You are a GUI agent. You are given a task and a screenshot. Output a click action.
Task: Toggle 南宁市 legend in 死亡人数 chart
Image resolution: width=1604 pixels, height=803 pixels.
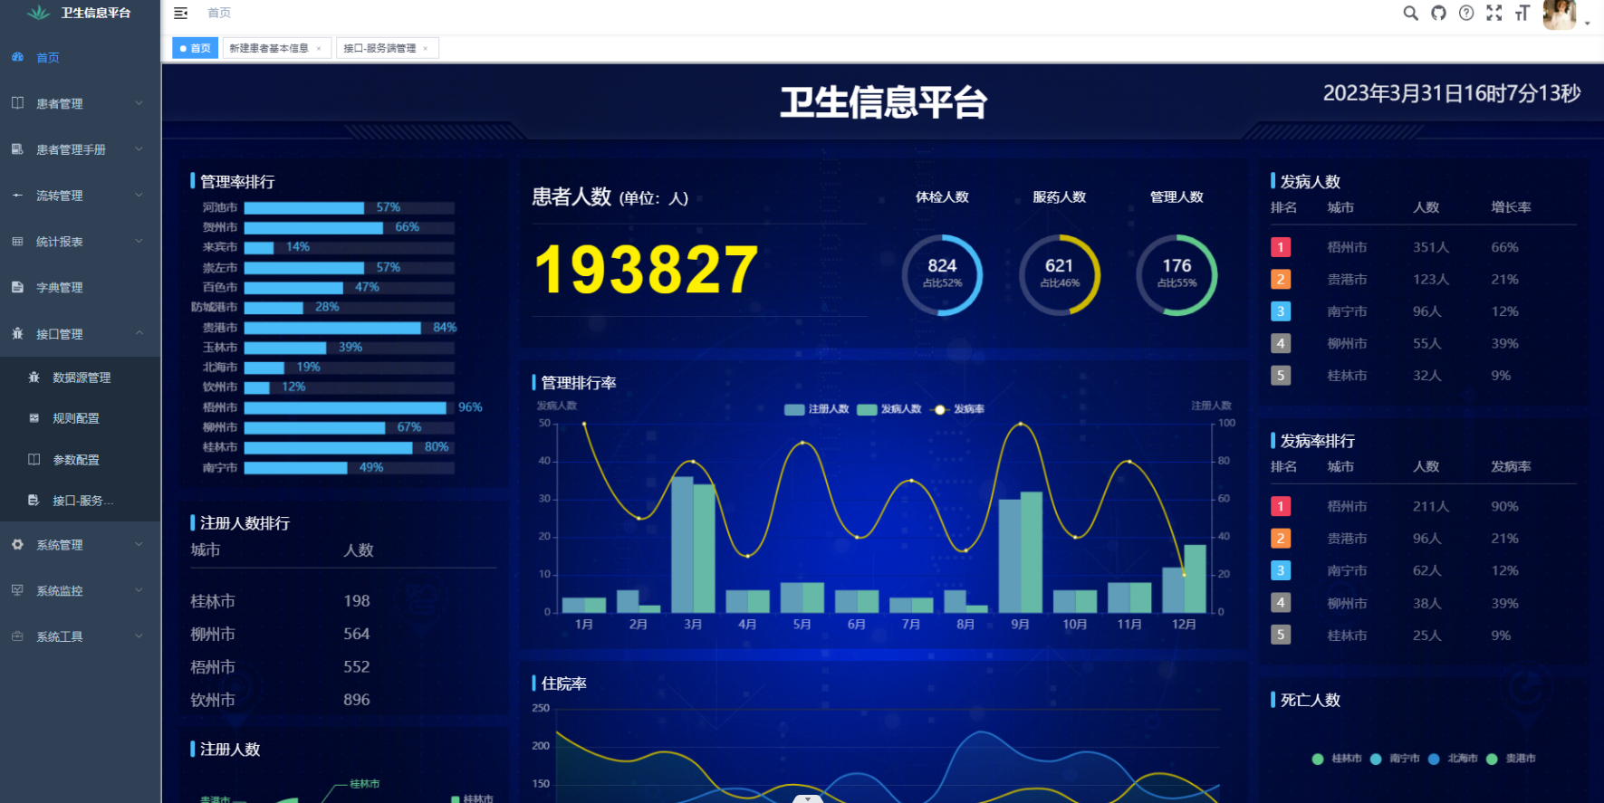(1395, 759)
